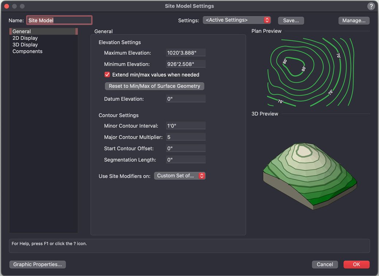379x276 pixels.
Task: Focus the Minimum Elevation field
Action: click(x=186, y=64)
